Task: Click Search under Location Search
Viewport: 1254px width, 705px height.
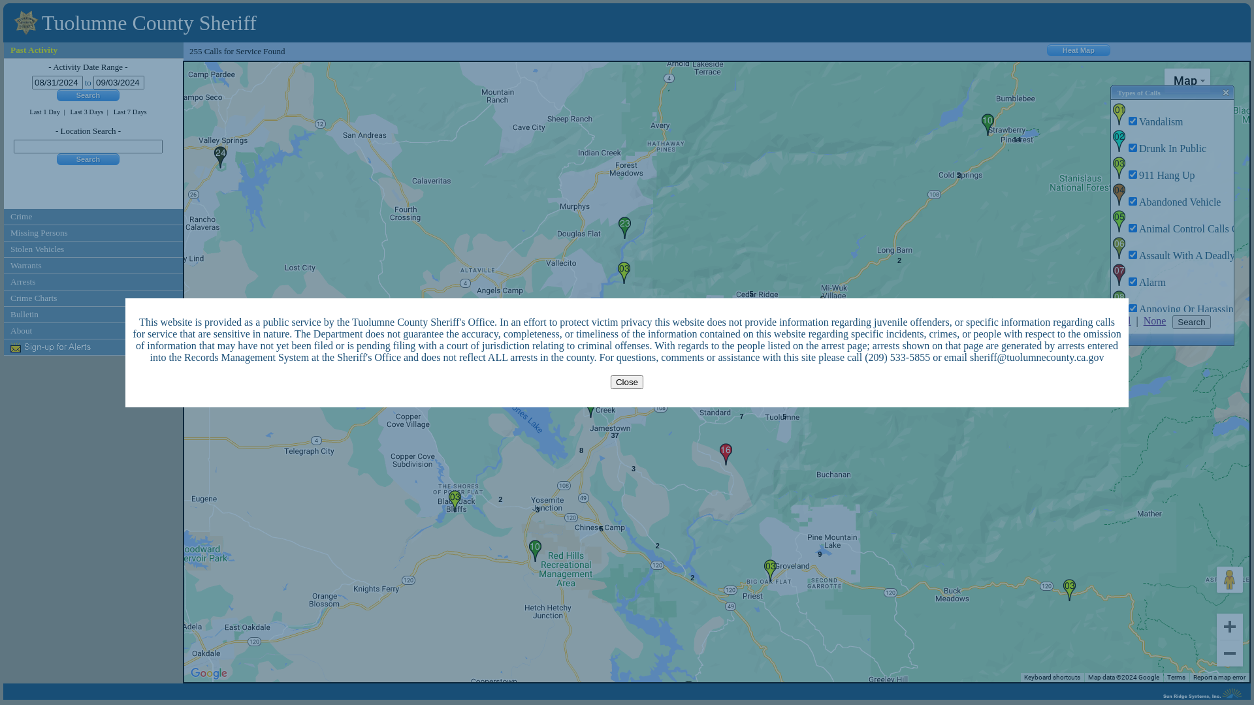Action: pos(88,159)
